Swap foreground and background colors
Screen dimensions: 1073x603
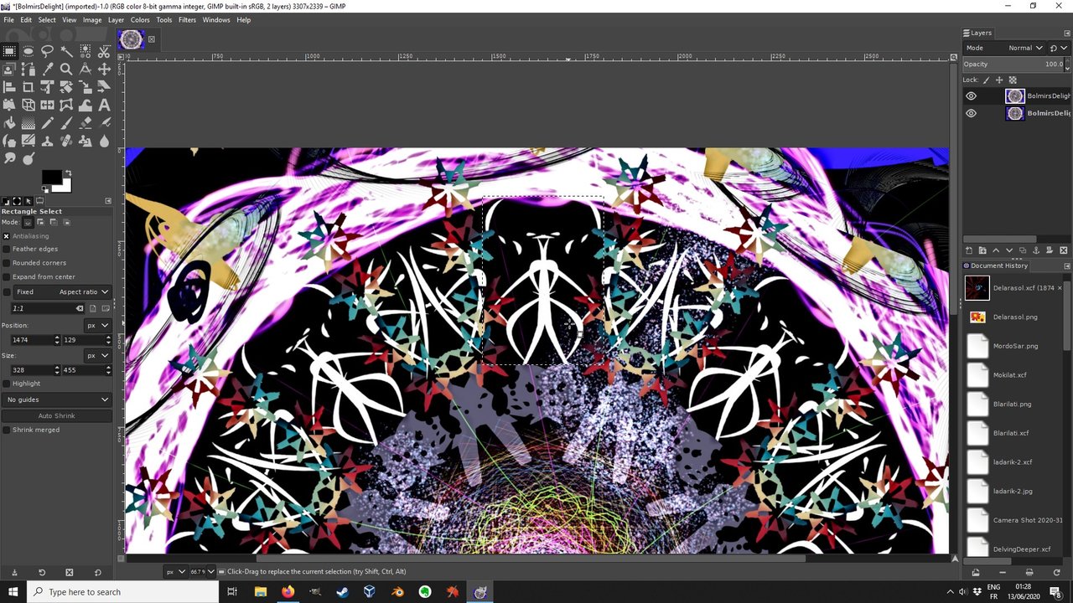69,173
